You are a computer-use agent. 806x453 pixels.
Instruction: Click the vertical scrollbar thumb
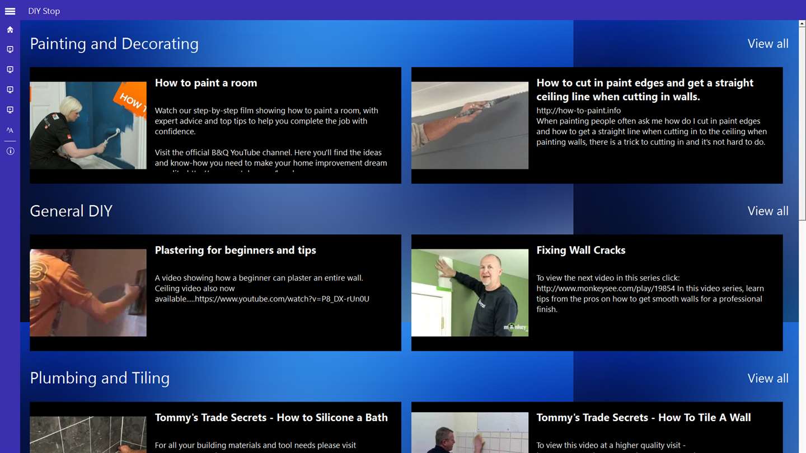tap(803, 124)
